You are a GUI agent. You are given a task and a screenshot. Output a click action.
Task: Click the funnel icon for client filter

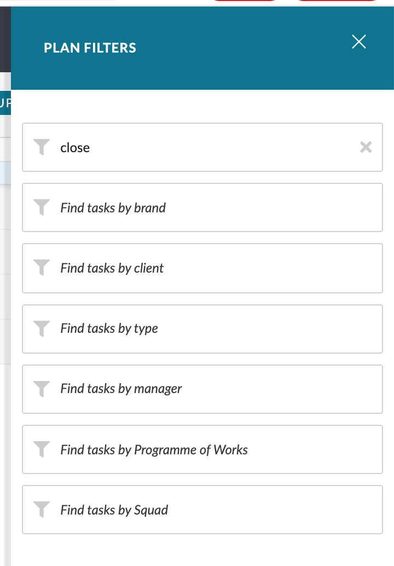[x=42, y=268]
